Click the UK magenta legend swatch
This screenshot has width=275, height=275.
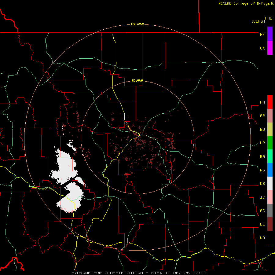tap(270, 48)
